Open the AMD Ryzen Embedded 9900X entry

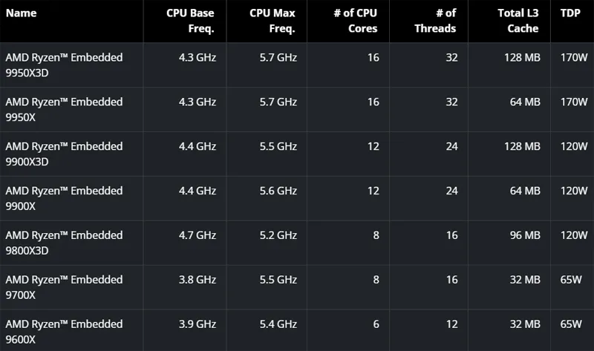tap(64, 198)
